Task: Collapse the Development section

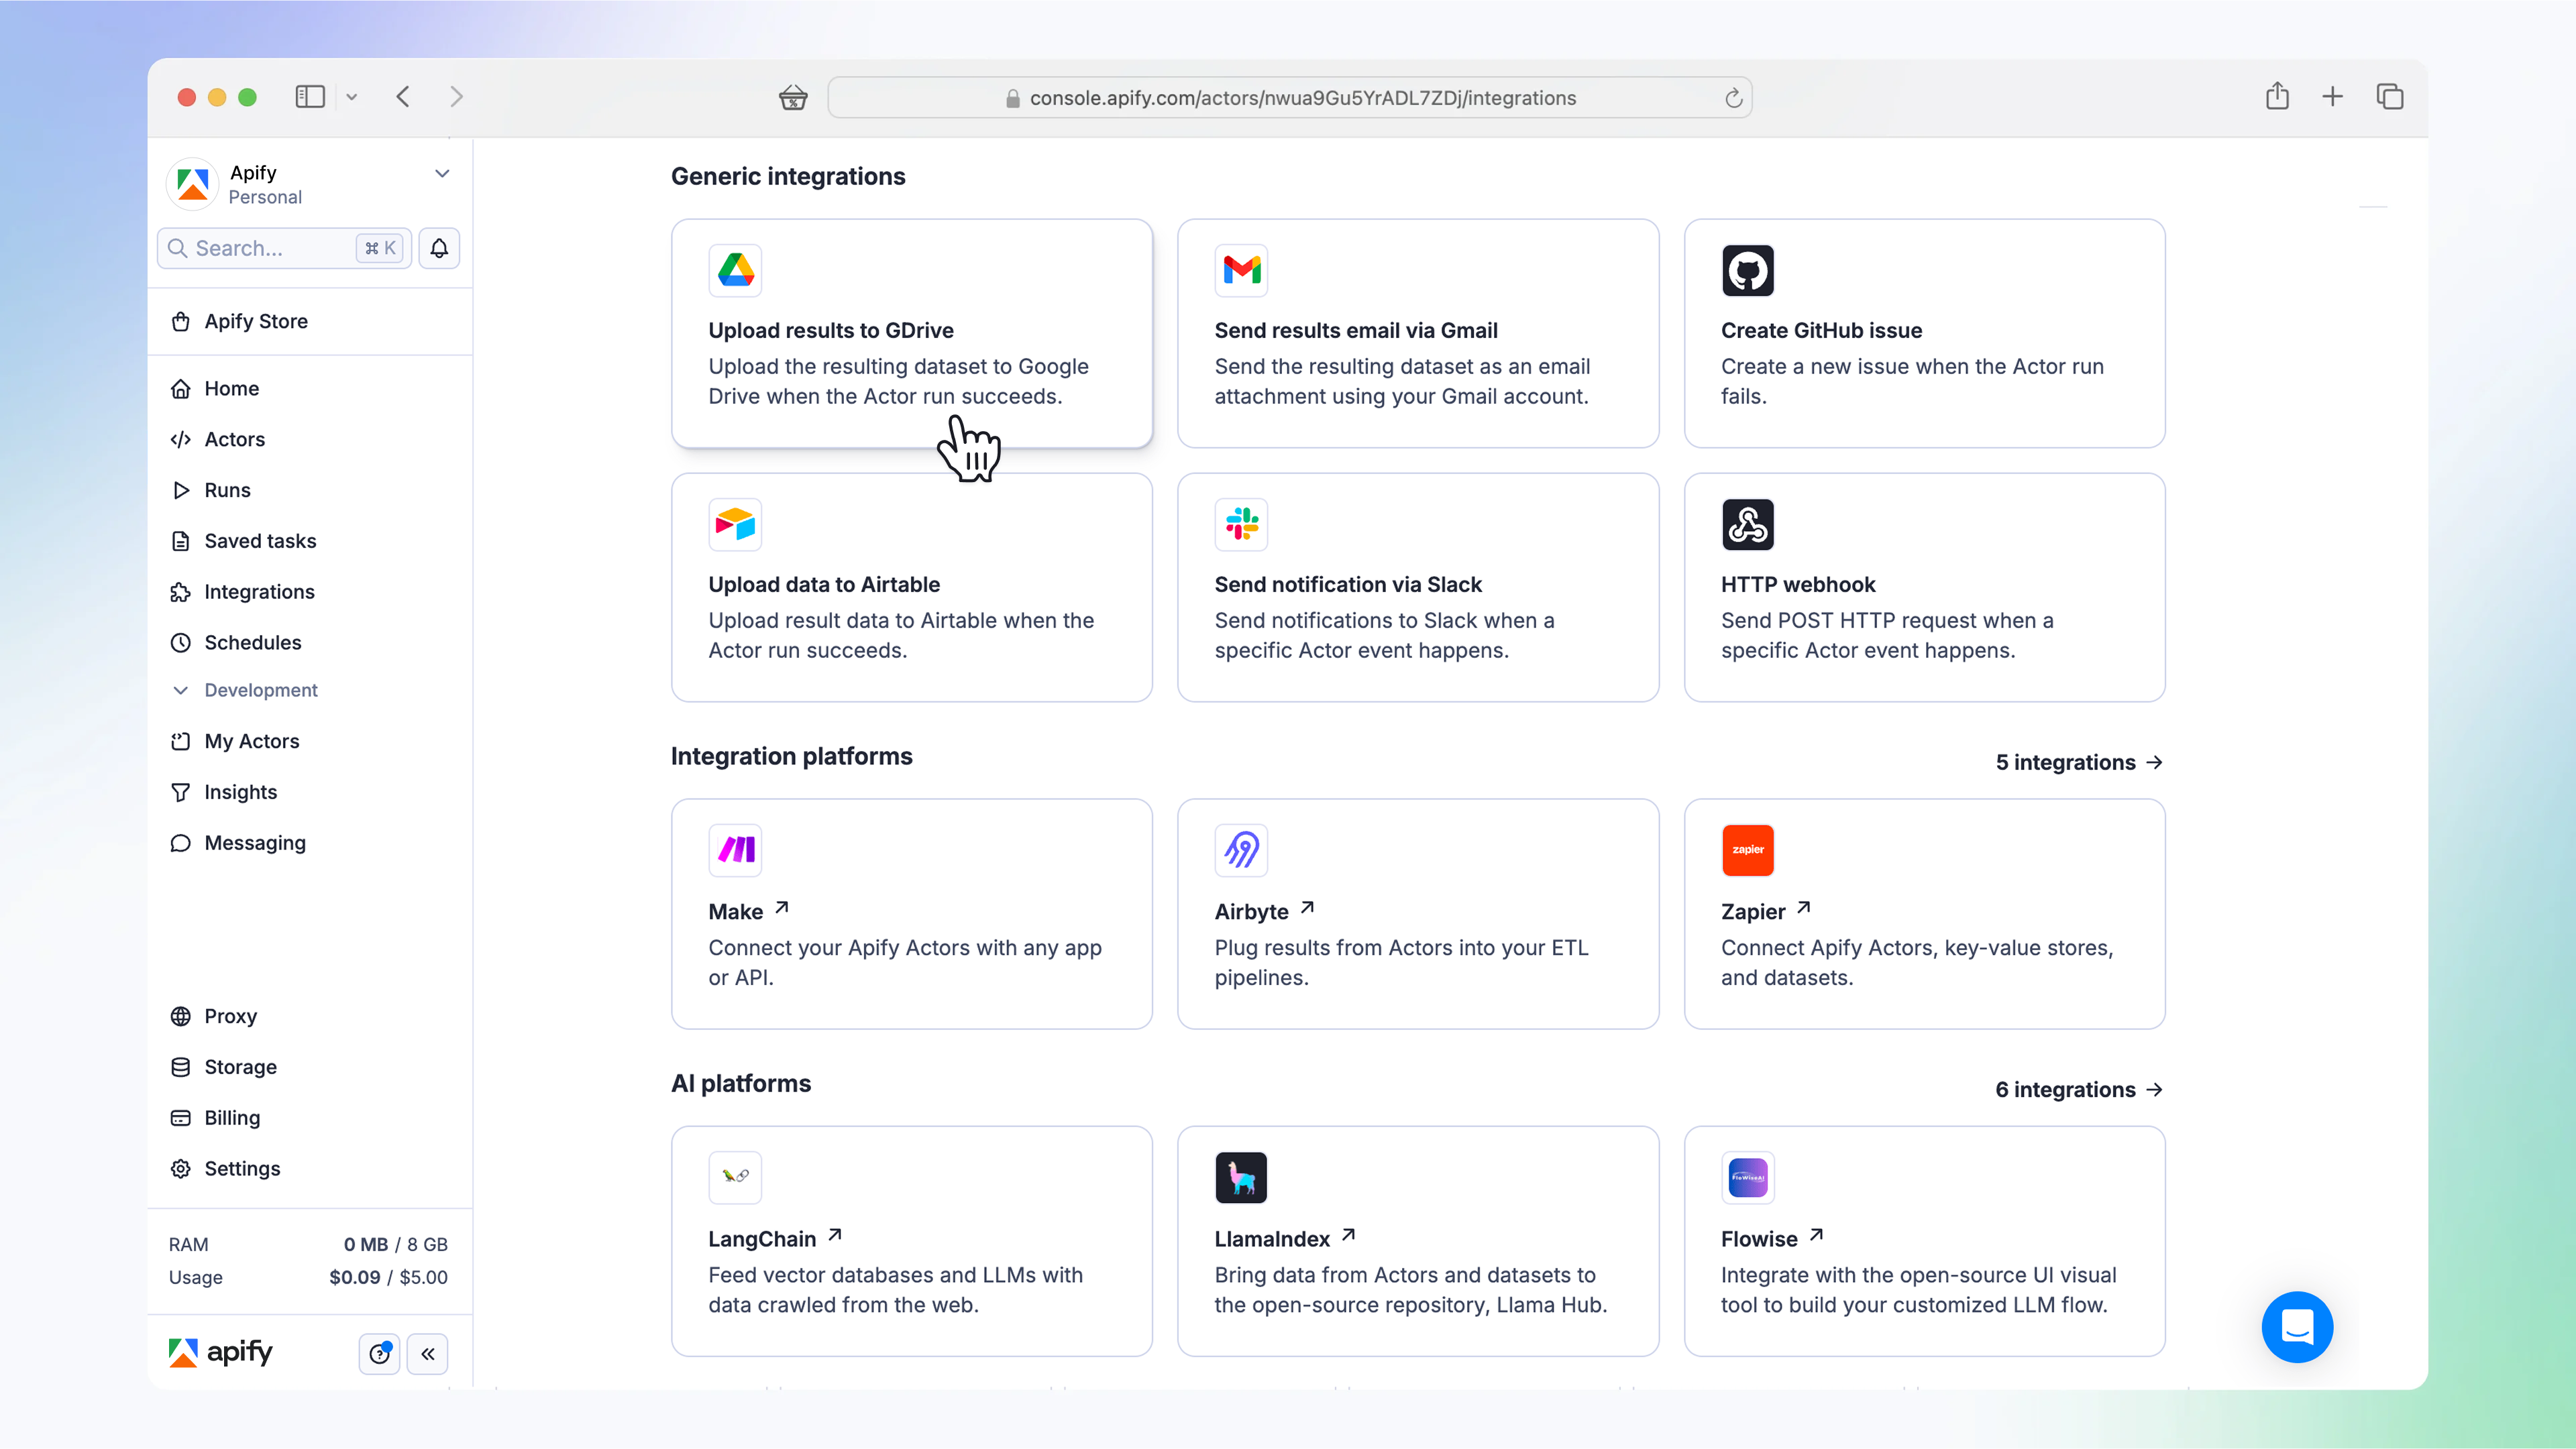Action: click(181, 691)
